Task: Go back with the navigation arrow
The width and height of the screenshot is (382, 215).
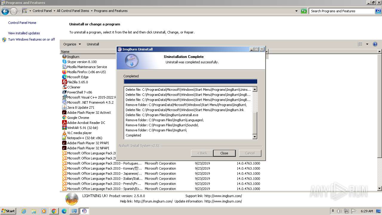Action: [5, 11]
